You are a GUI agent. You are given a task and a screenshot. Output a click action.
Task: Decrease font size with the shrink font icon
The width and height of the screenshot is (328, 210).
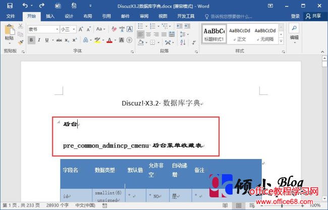pyautogui.click(x=89, y=29)
